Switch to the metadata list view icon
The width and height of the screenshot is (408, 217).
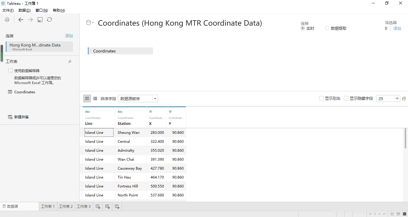(95, 98)
